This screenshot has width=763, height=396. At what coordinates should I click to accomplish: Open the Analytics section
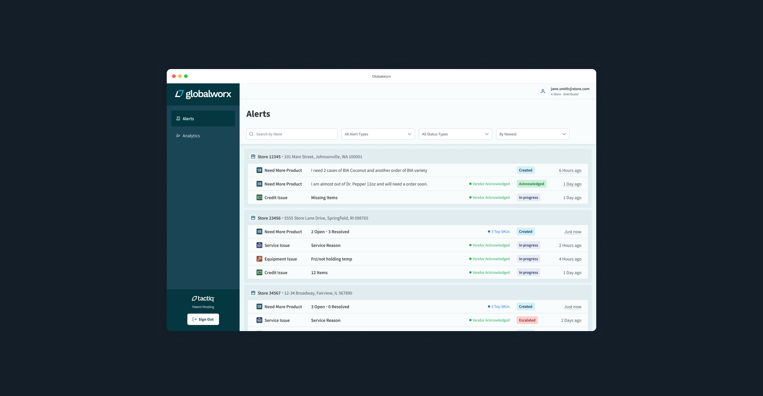[191, 136]
